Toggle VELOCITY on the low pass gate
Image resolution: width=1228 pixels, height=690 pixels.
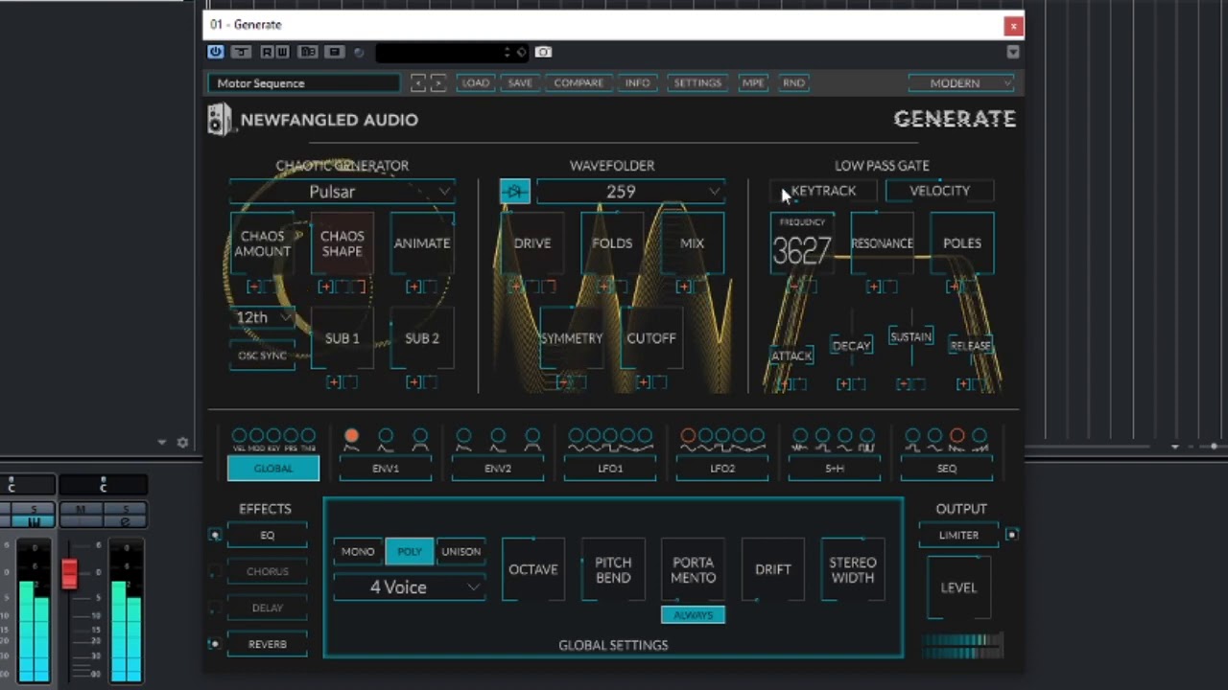pyautogui.click(x=939, y=191)
